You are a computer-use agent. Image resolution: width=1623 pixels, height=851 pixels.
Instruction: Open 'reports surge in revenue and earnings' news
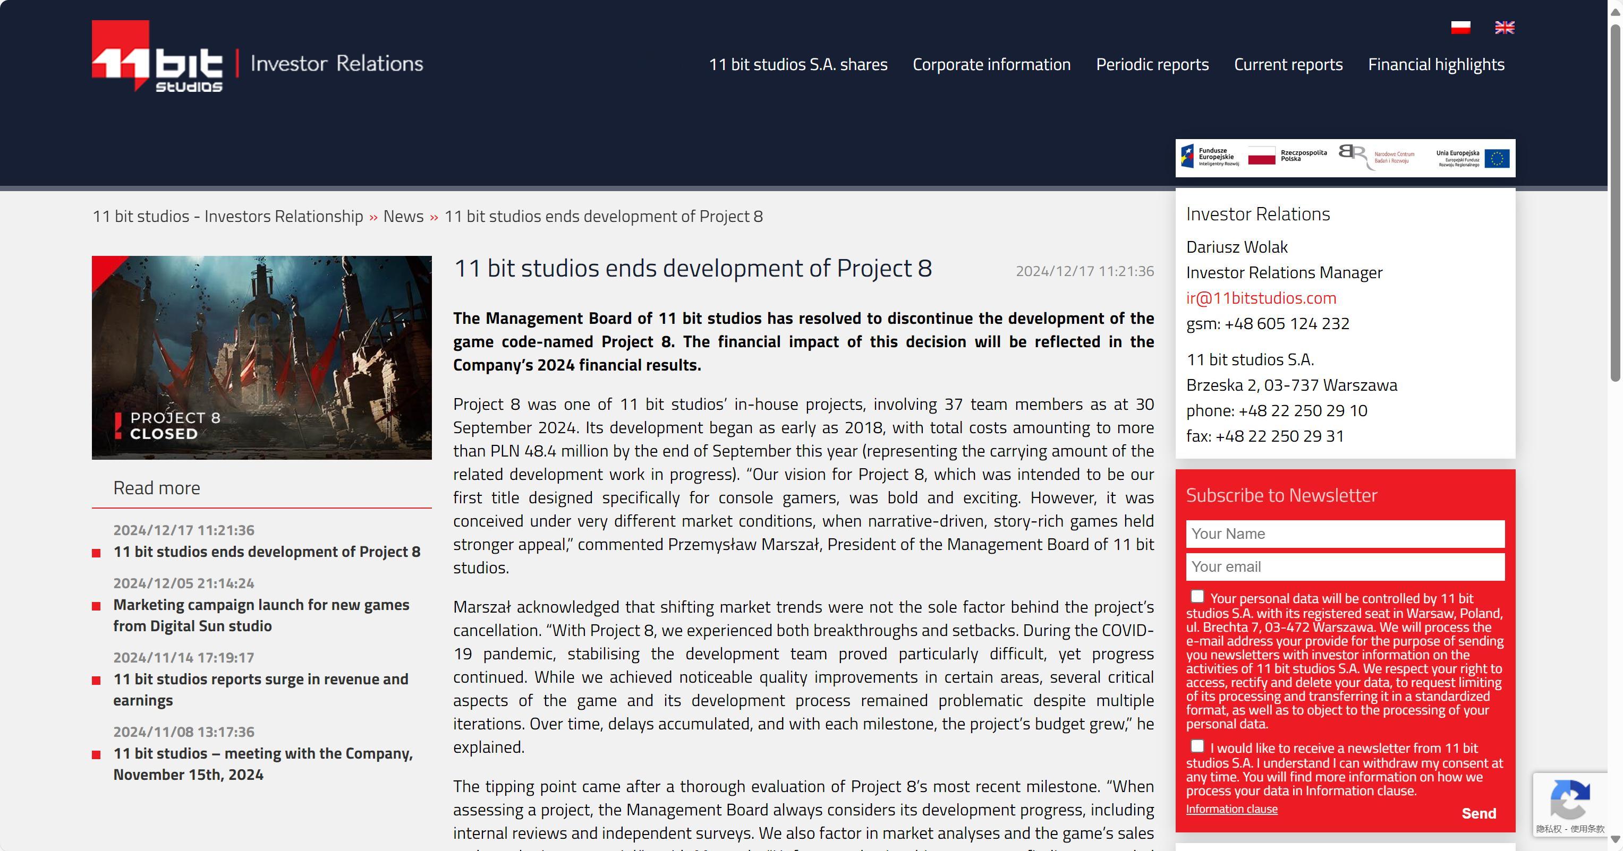[x=260, y=689]
